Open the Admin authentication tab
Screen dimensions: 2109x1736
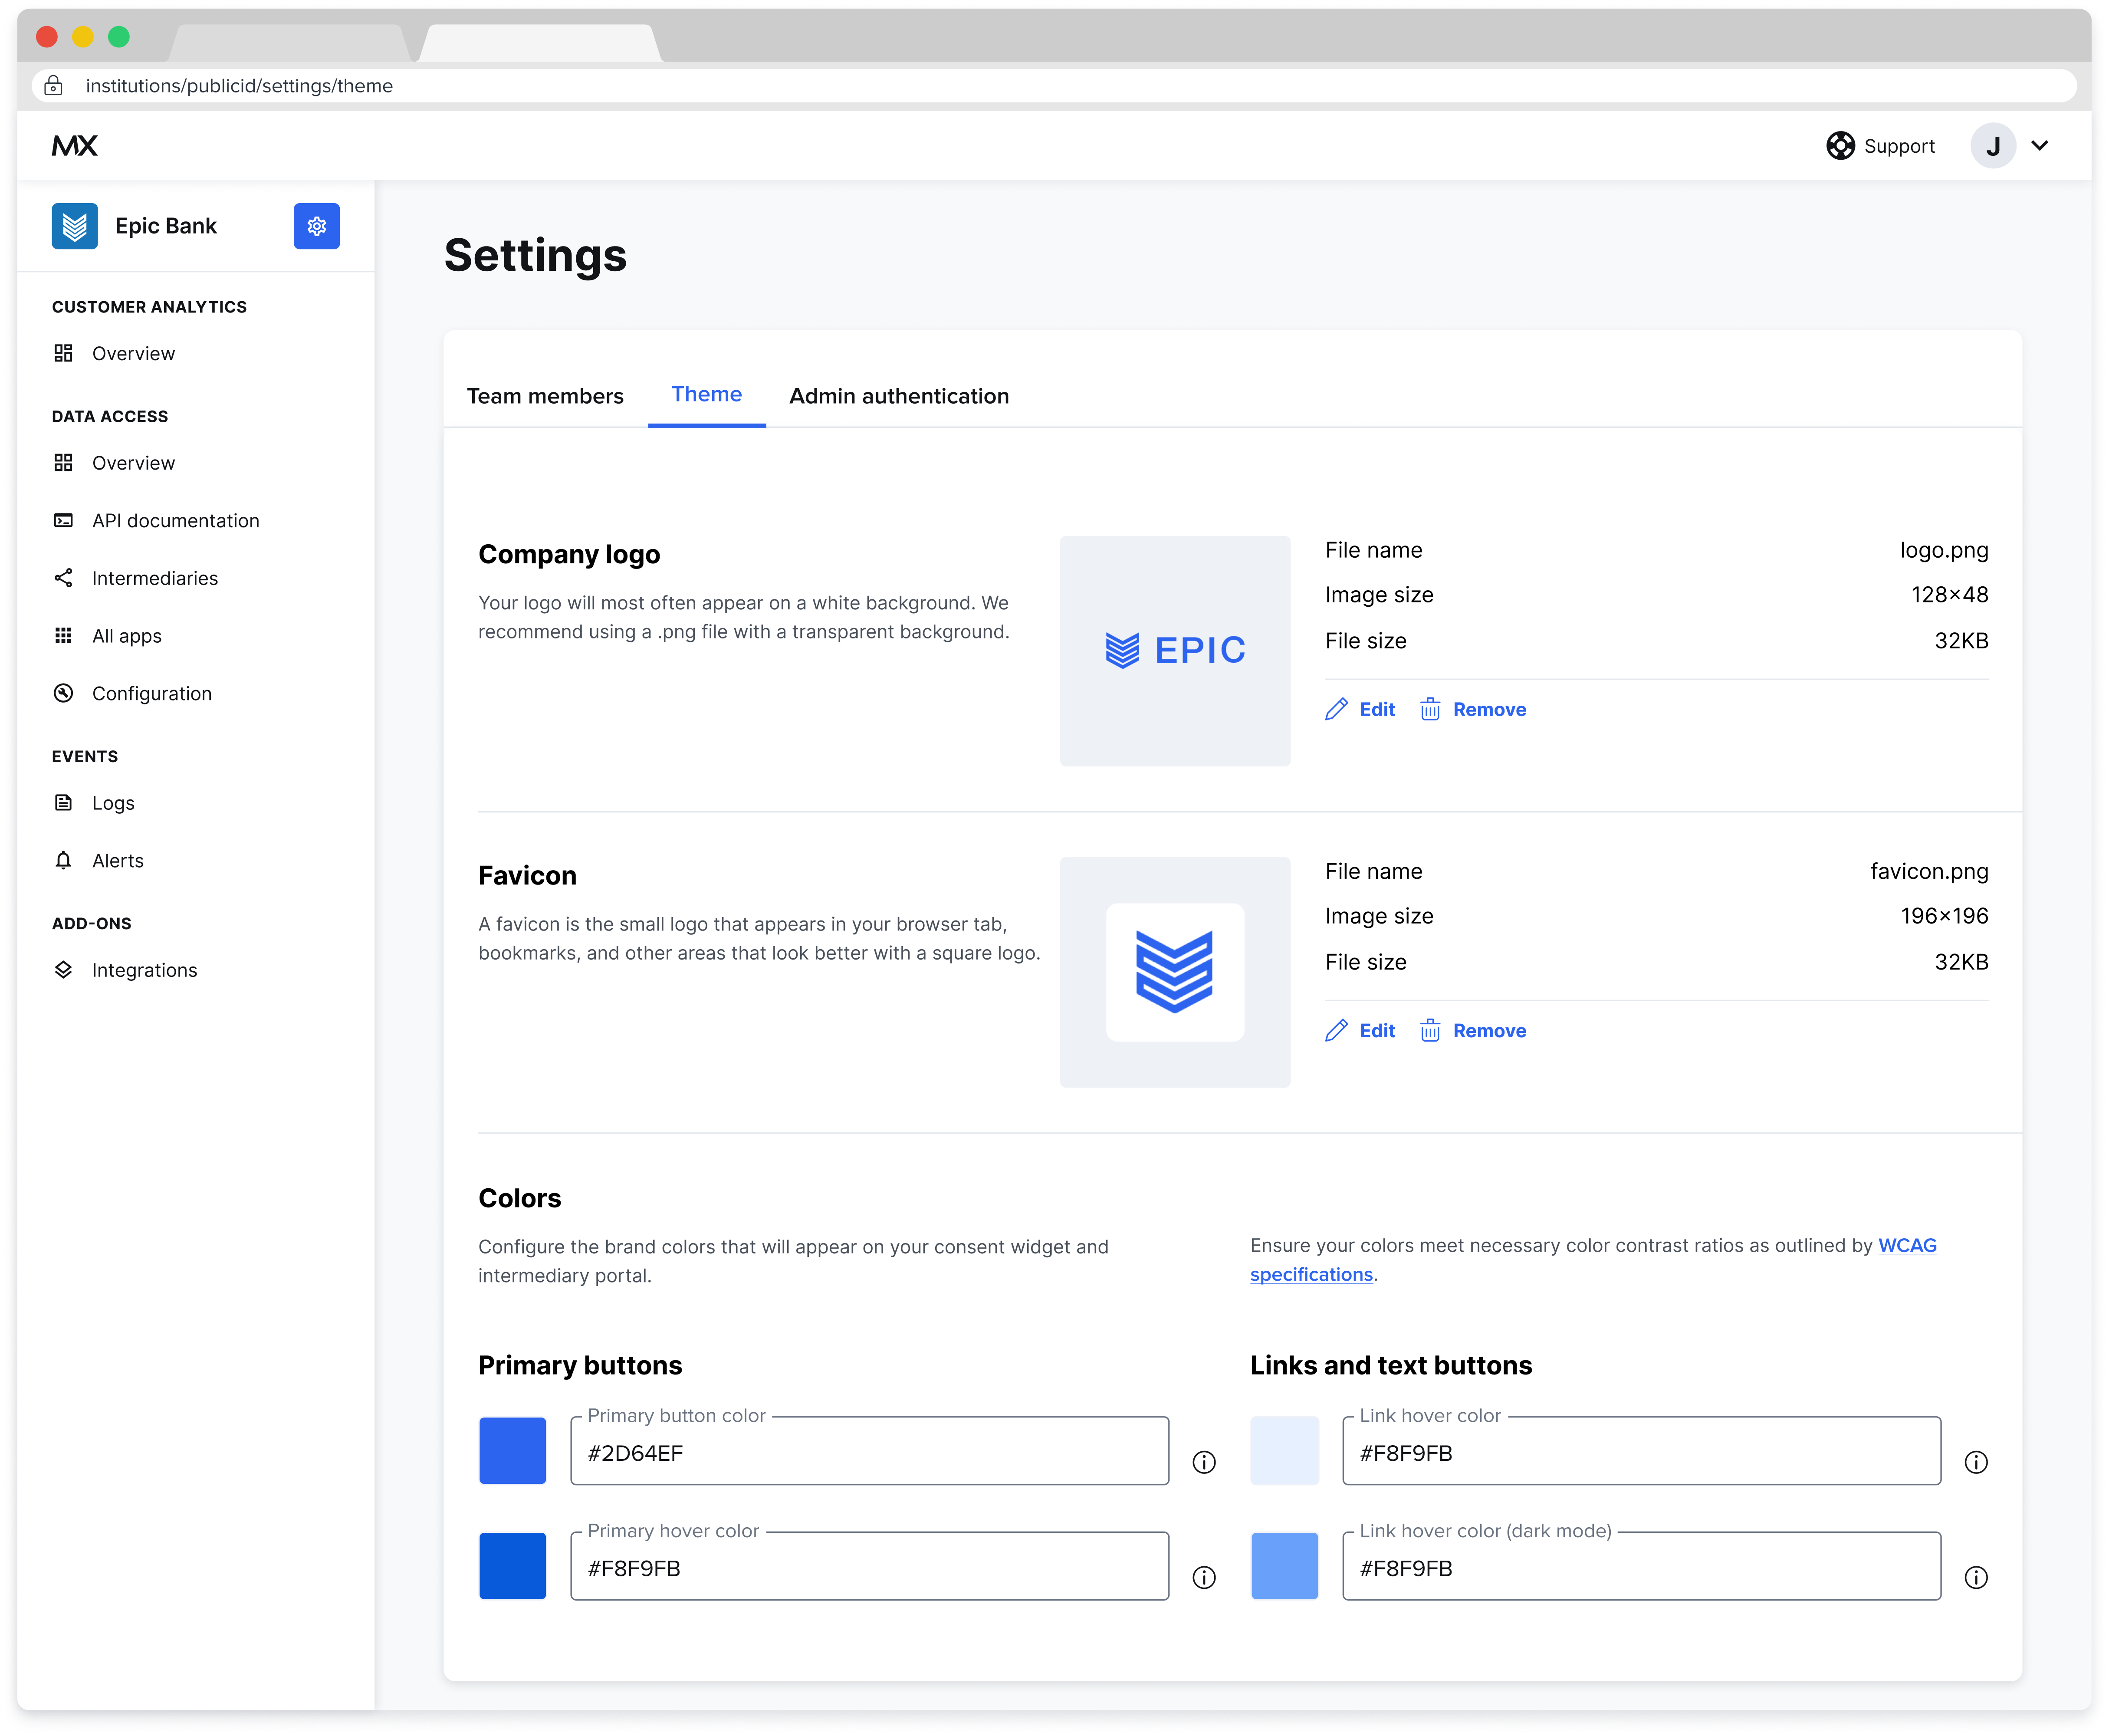coord(899,396)
